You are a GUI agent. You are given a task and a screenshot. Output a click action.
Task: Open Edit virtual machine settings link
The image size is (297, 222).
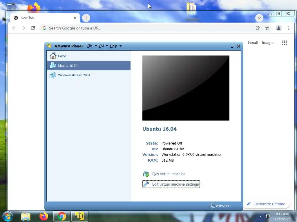click(x=175, y=184)
